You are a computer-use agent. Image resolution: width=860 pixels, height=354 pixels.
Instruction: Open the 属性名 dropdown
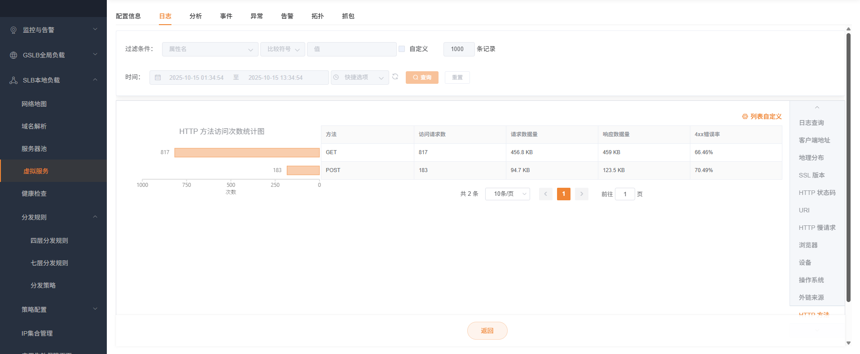[x=210, y=49]
